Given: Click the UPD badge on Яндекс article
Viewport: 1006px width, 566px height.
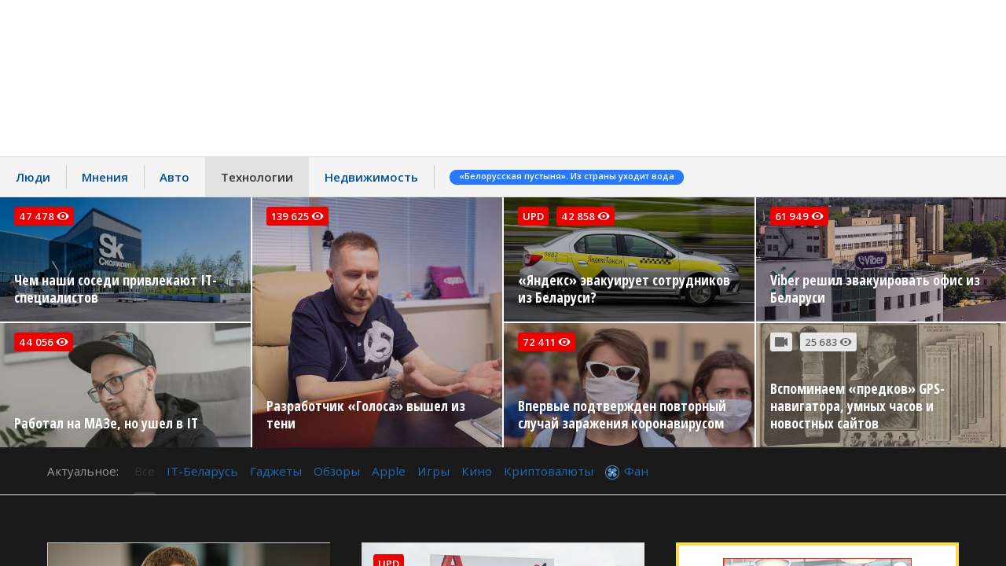Looking at the screenshot, I should (x=534, y=216).
